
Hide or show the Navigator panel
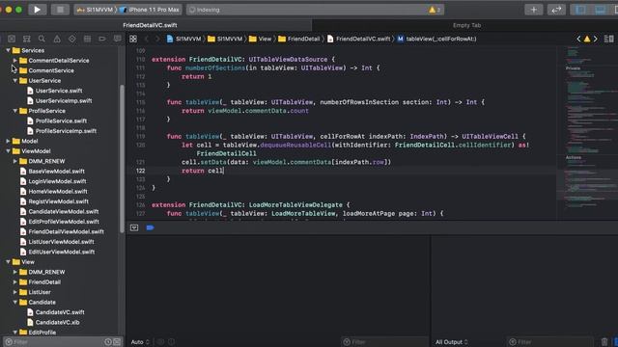(580, 10)
